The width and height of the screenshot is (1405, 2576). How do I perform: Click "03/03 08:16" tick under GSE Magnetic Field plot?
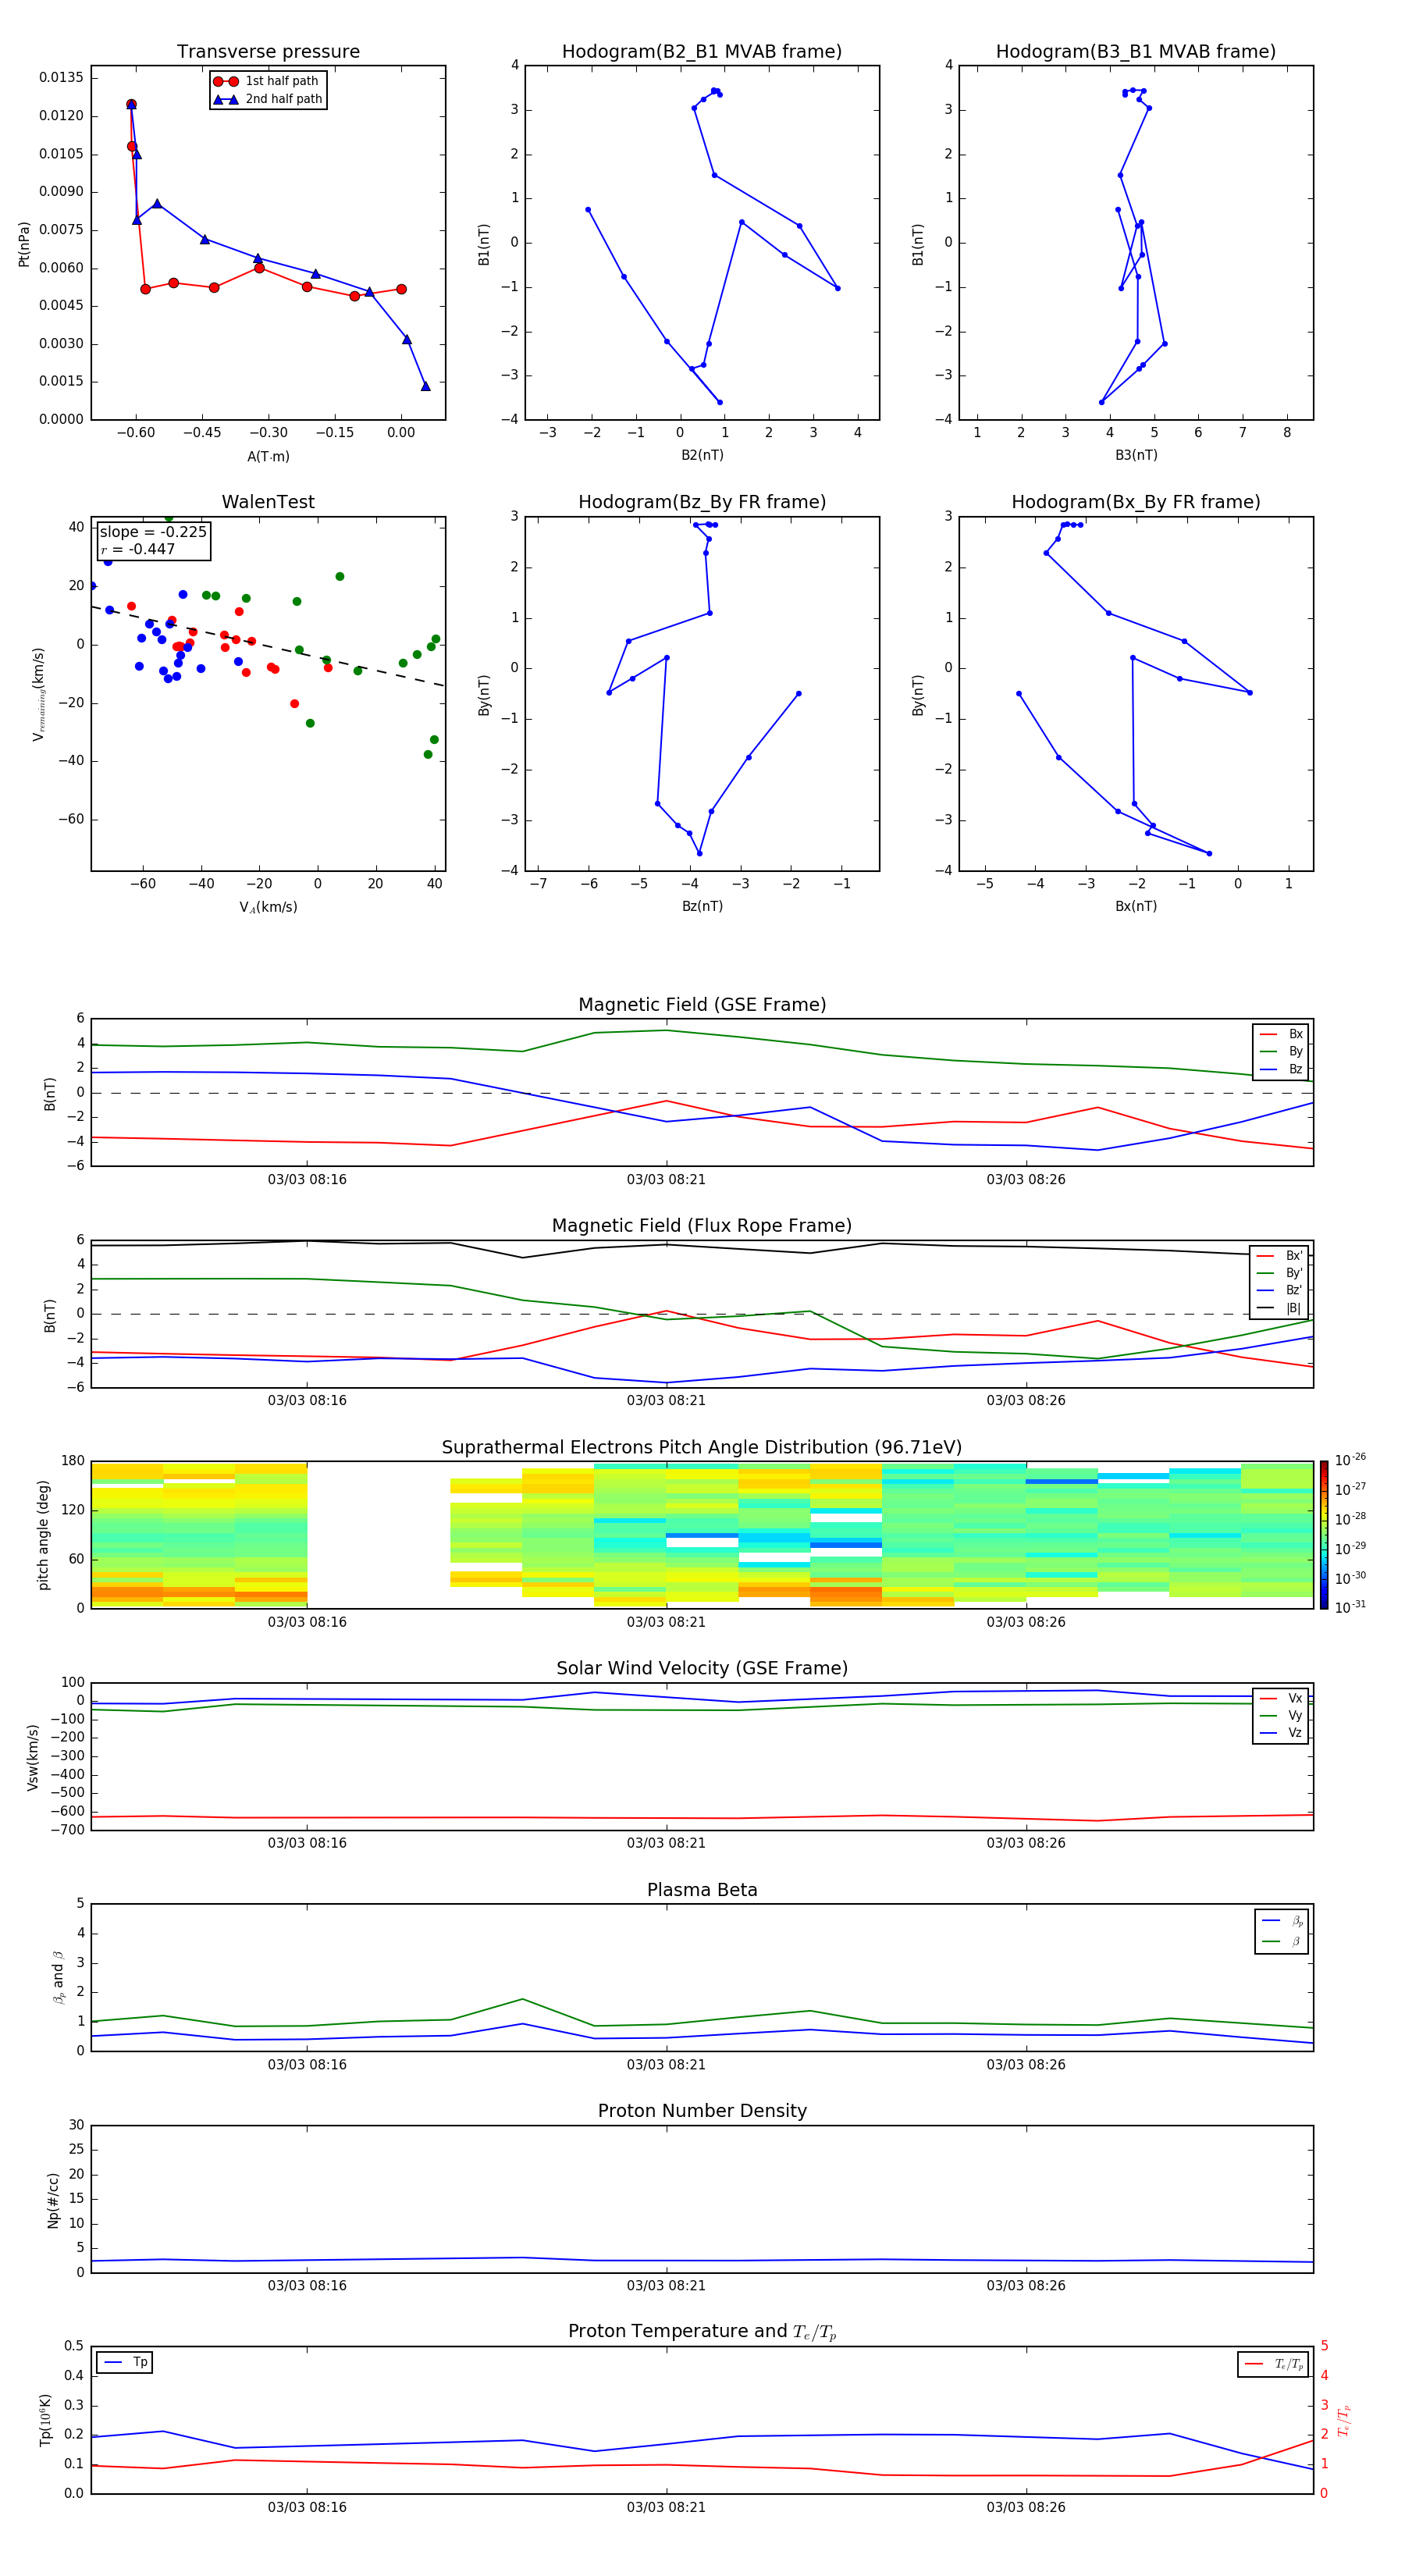307,1179
